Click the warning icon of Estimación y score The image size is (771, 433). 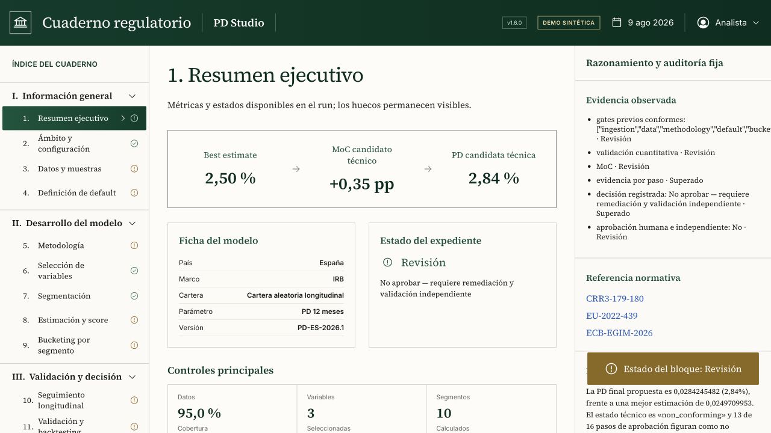[x=134, y=320]
